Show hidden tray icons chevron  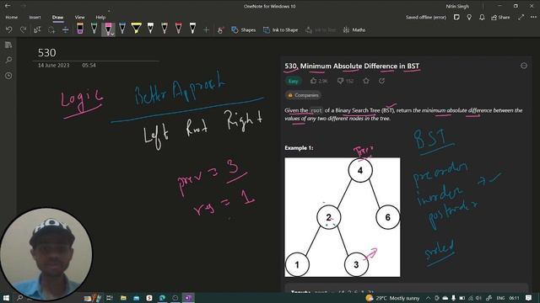[428, 298]
